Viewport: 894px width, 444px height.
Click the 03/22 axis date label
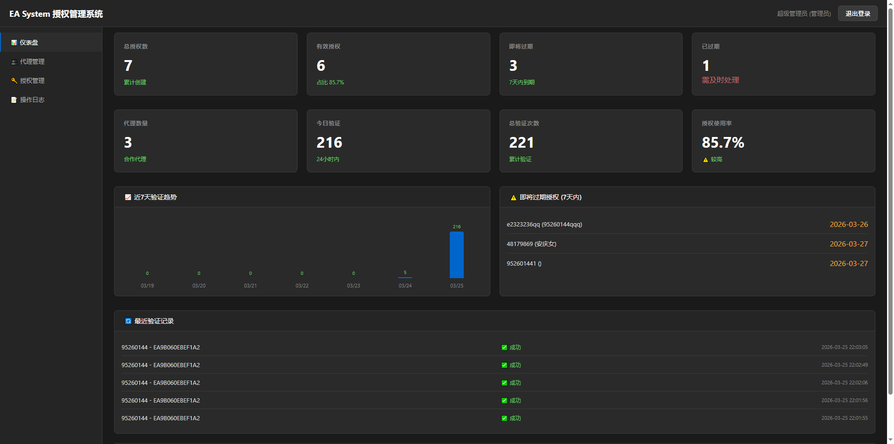[x=302, y=286]
